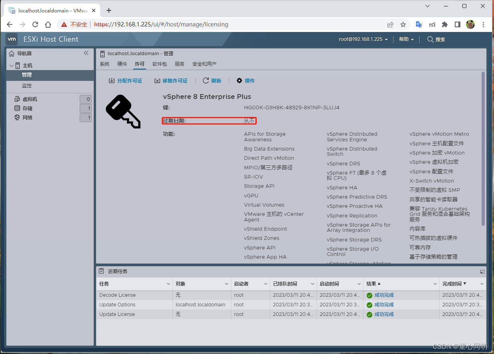The height and width of the screenshot is (354, 494).
Task: Open the 已排队时间 column dropdown arrow
Action: pos(312,284)
